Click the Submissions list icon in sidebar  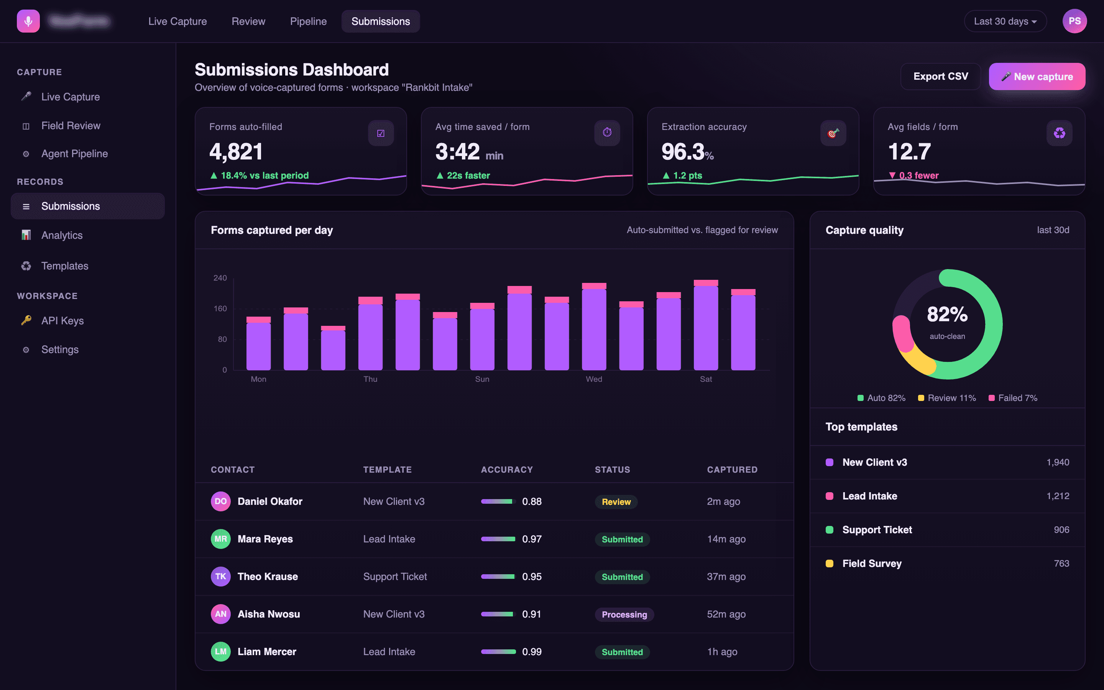[x=26, y=206]
